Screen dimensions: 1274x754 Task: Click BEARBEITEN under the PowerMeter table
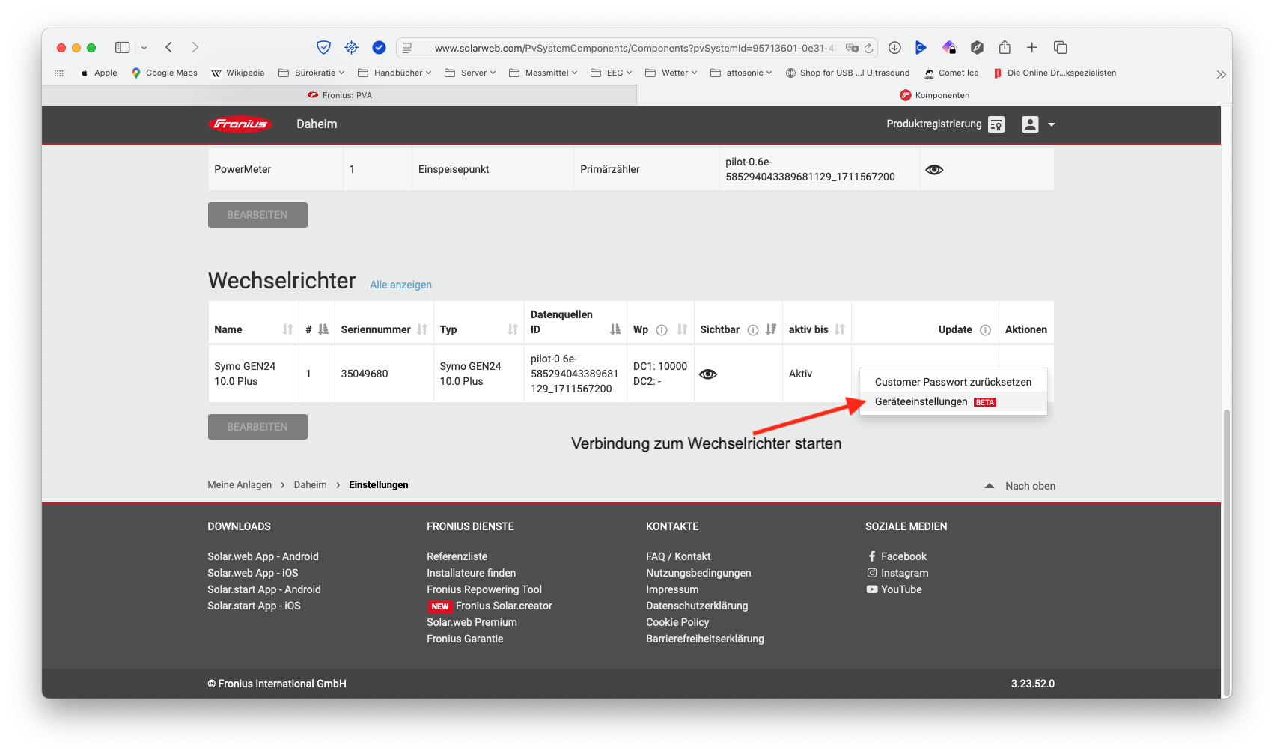pos(257,215)
